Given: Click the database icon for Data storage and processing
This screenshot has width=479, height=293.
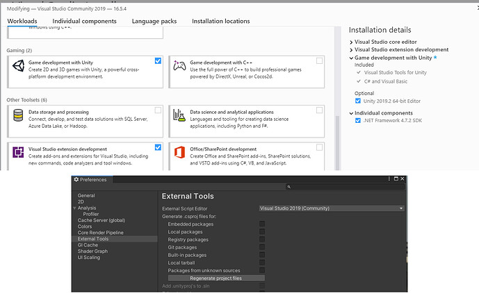Looking at the screenshot, I should tap(18, 115).
